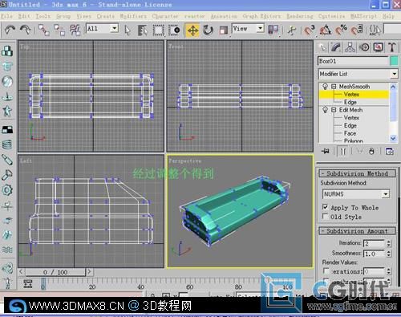Open the 'View' reference coordinate dropdown

click(260, 28)
